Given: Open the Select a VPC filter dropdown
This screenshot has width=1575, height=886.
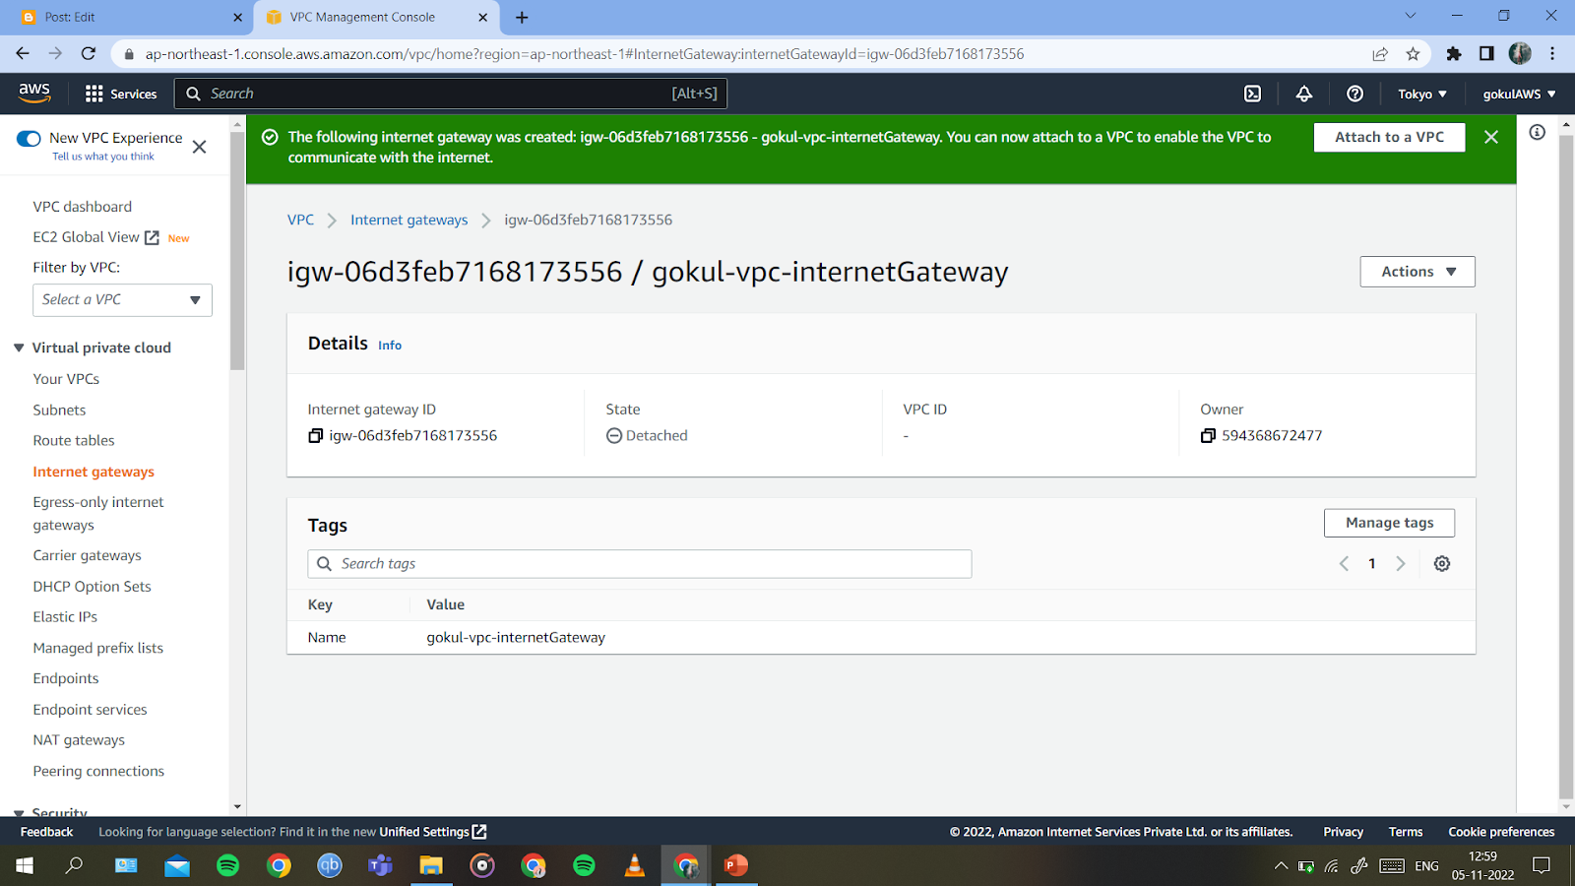Looking at the screenshot, I should [122, 299].
